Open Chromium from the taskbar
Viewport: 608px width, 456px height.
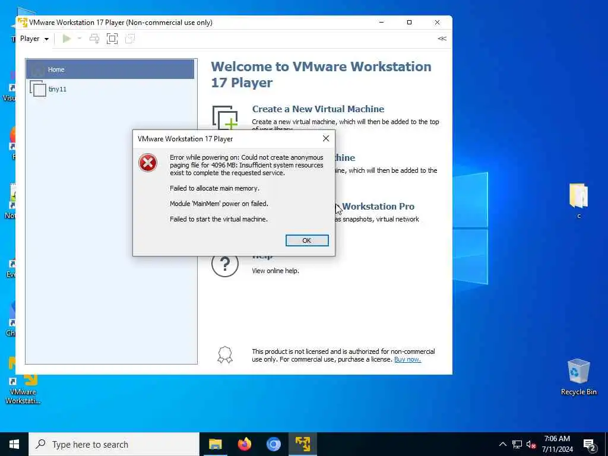[x=273, y=444]
